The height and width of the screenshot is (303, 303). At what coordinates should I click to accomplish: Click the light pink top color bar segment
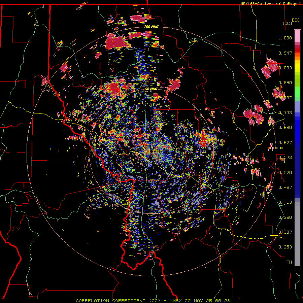(297, 36)
